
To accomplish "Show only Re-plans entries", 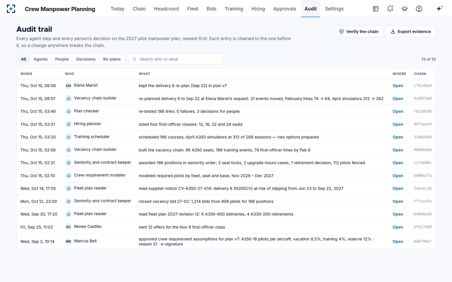I will coord(112,59).
